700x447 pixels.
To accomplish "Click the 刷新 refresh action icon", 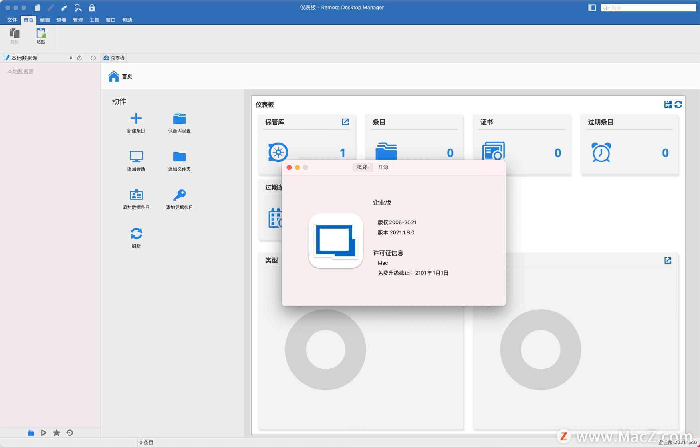I will [x=136, y=233].
